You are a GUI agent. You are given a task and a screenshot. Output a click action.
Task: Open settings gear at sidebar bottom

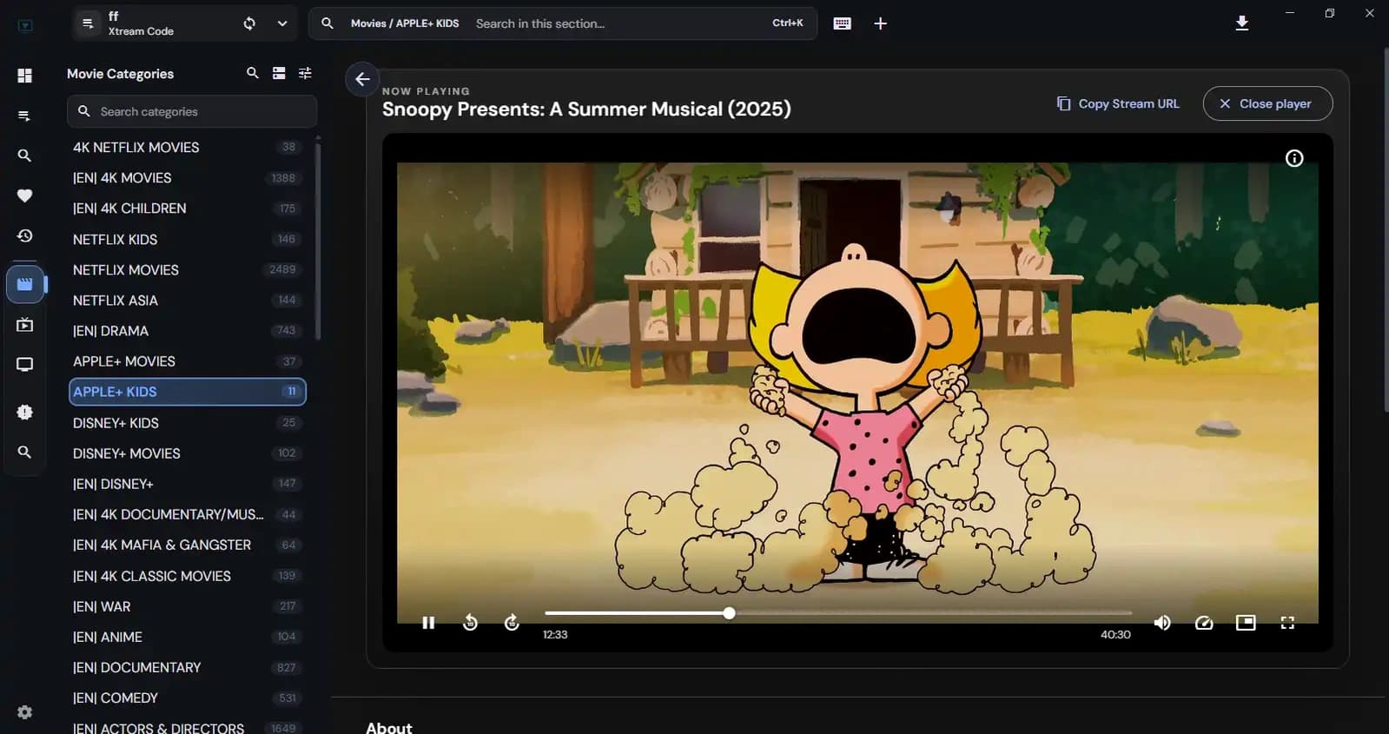click(x=24, y=712)
